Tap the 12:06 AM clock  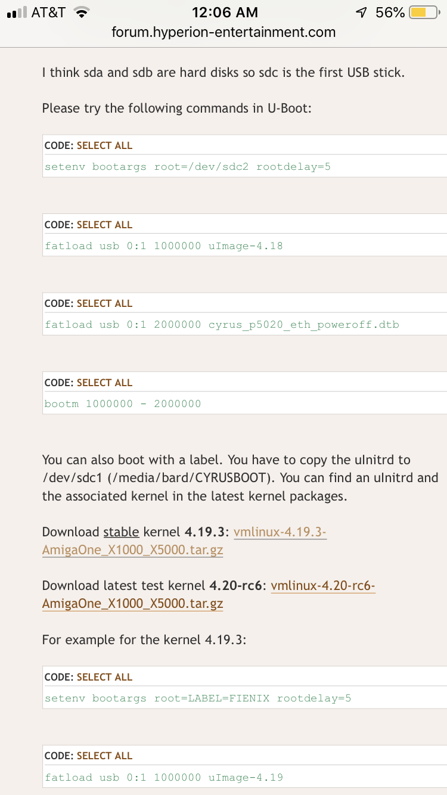225,13
